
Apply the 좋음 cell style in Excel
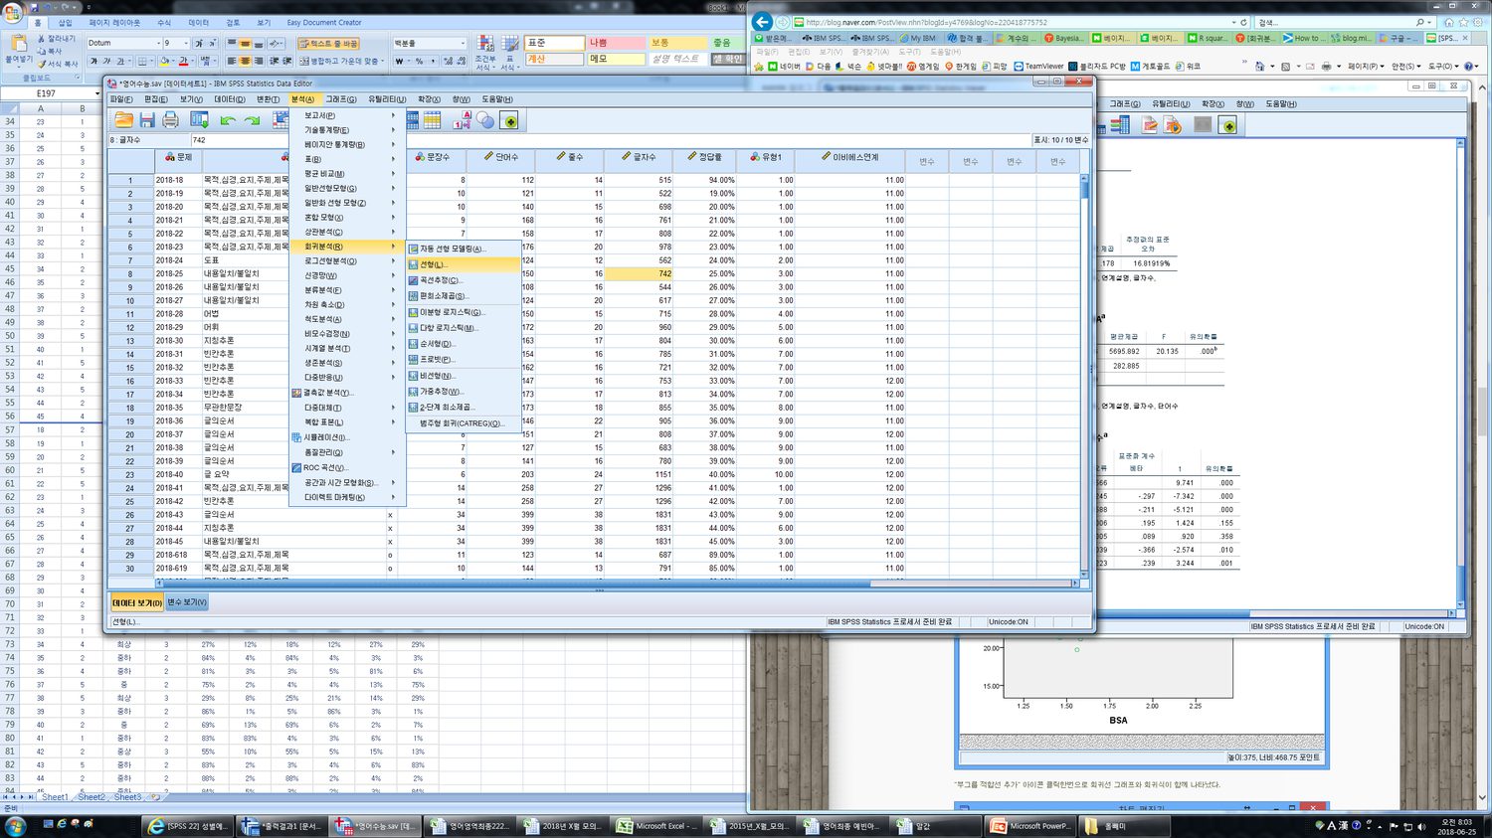(x=728, y=43)
